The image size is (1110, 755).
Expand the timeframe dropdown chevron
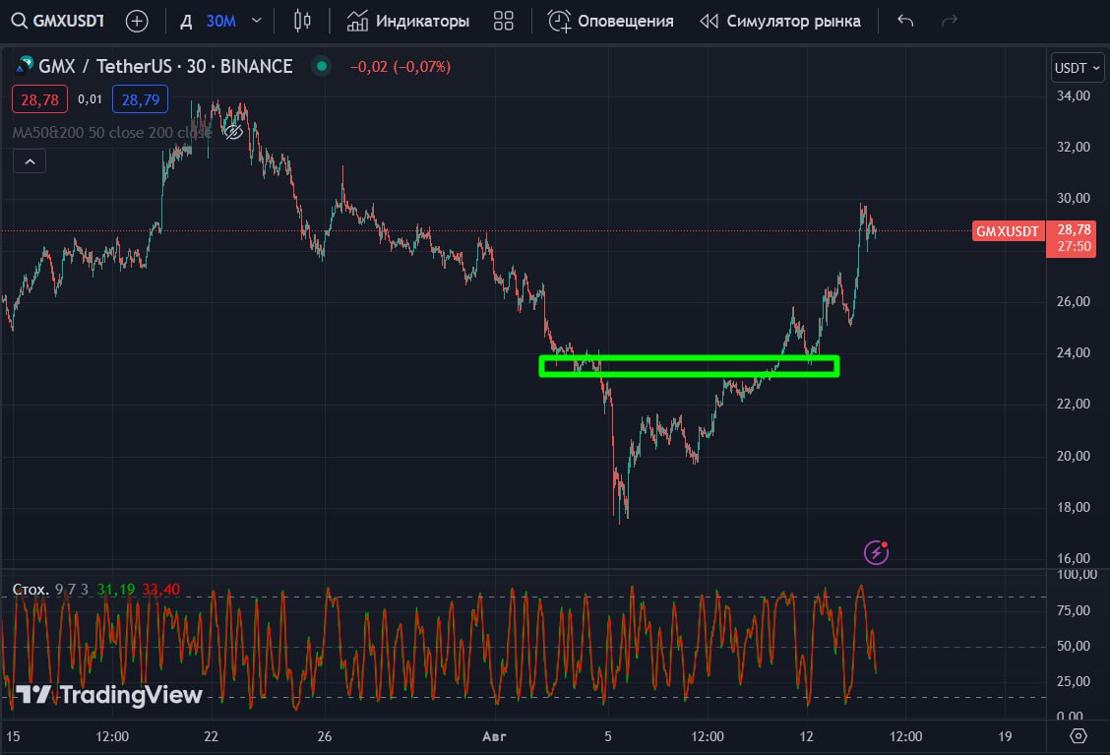256,22
